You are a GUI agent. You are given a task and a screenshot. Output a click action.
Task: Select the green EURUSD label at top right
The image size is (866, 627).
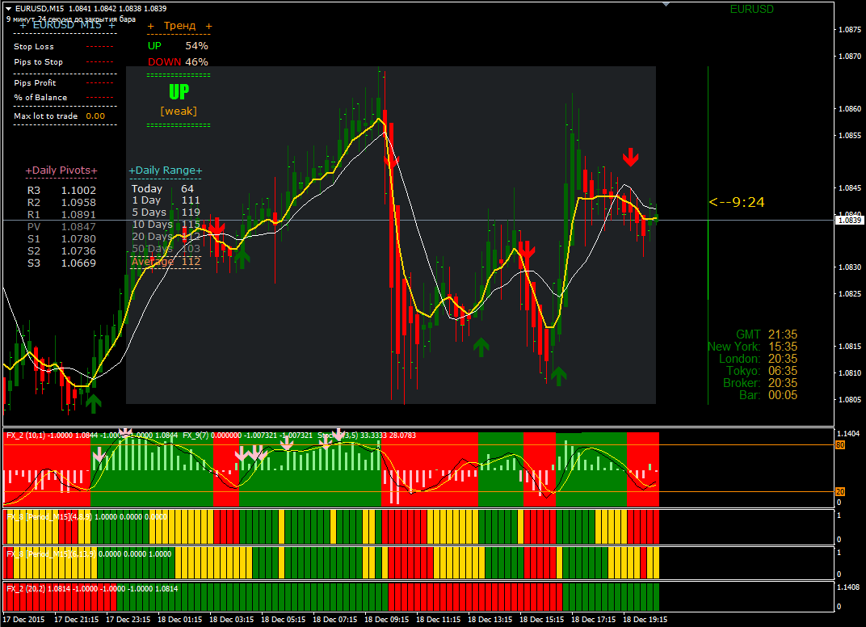[751, 9]
